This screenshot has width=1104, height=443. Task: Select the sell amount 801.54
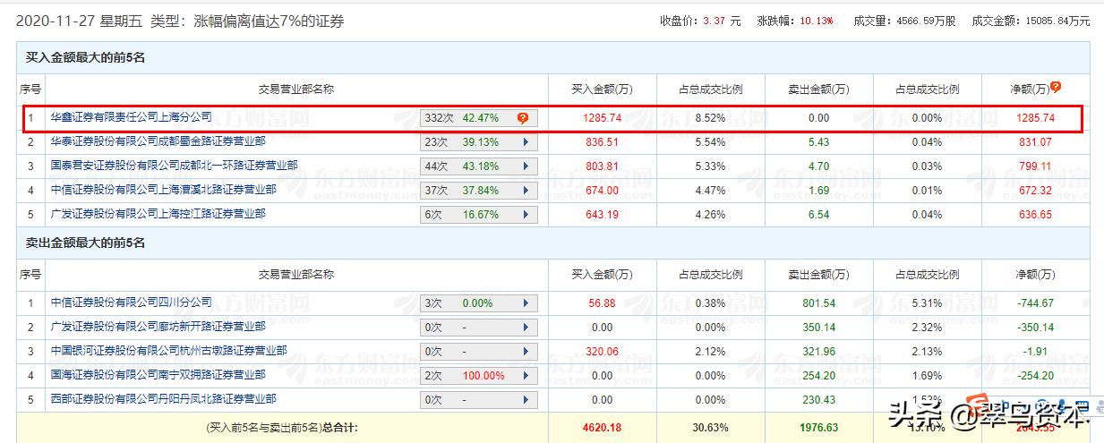point(817,302)
